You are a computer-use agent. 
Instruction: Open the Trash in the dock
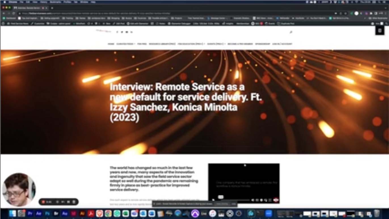(377, 213)
